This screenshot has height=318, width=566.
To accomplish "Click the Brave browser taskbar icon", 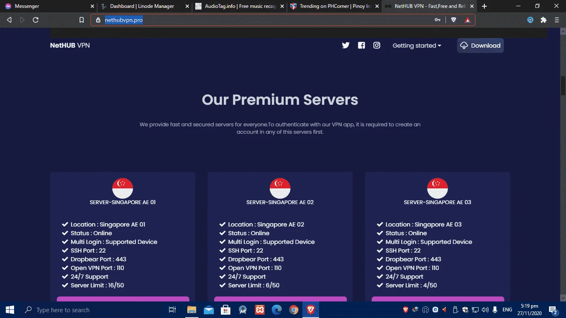I will pos(310,310).
